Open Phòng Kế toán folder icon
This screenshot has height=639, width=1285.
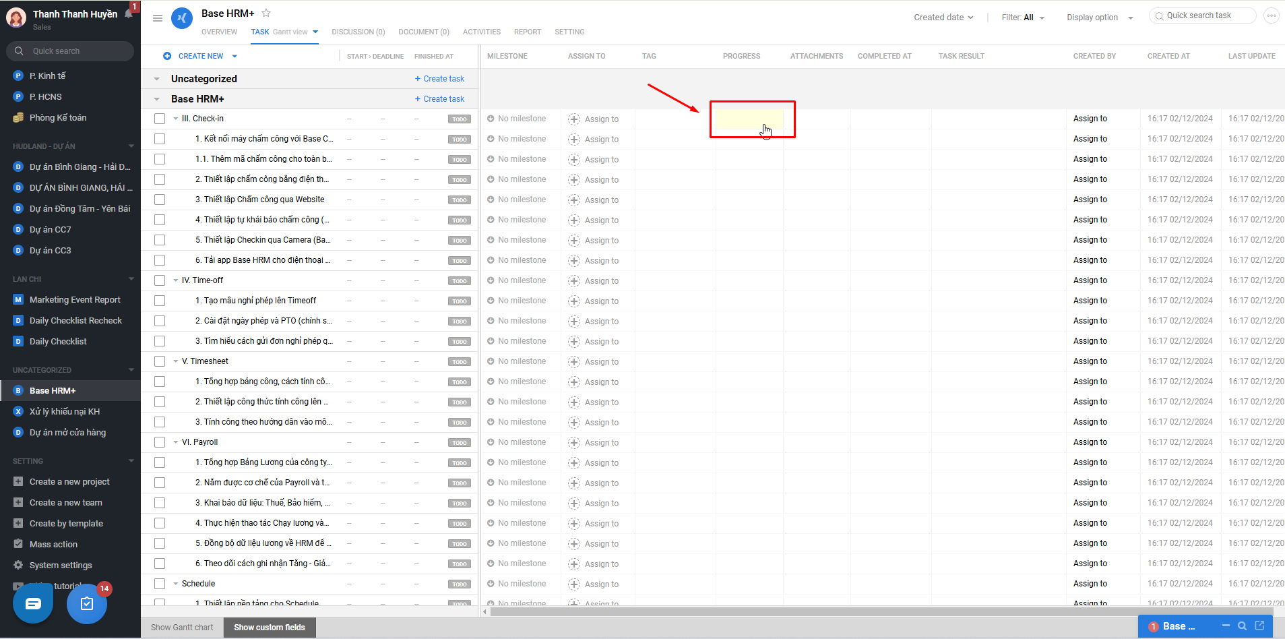tap(18, 118)
